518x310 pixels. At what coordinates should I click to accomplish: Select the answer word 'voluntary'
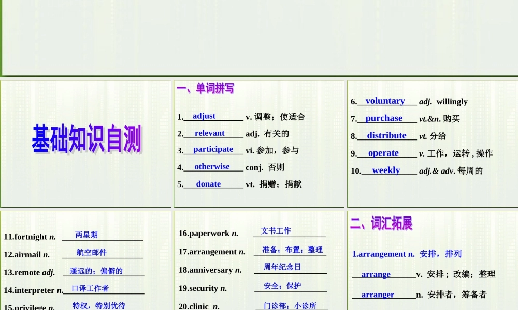click(x=385, y=101)
